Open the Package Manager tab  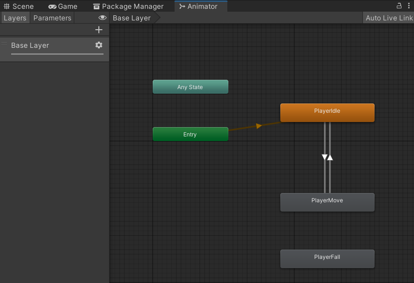coord(129,6)
